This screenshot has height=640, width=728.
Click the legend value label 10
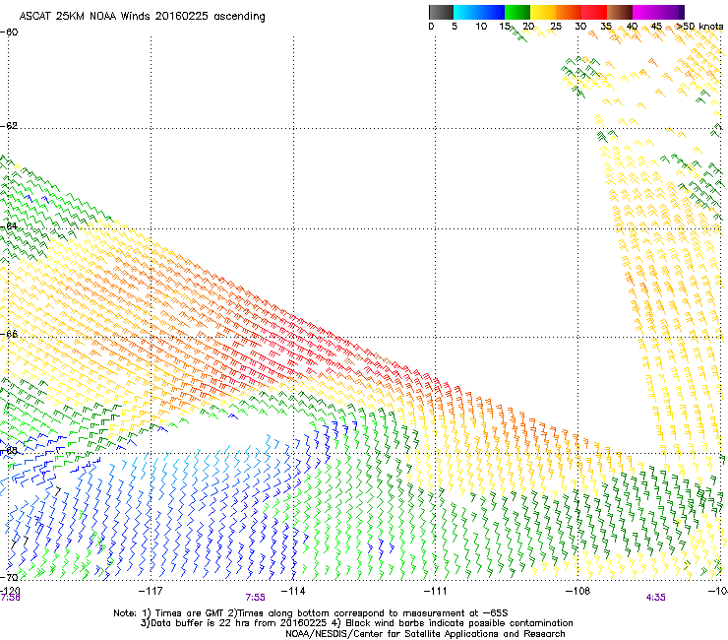481,27
